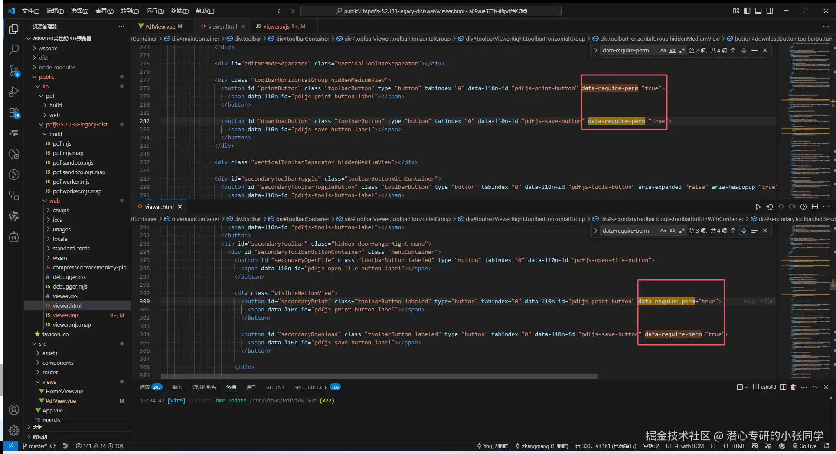Switch to the PdfView.vue editor tab
This screenshot has height=454, width=836.
pos(160,26)
